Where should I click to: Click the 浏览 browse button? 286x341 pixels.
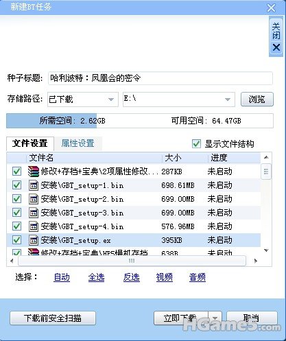click(257, 99)
